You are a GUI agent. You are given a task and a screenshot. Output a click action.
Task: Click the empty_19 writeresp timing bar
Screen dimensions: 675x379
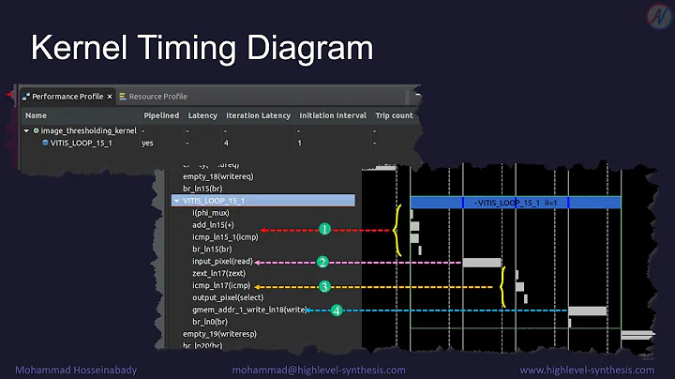[637, 335]
